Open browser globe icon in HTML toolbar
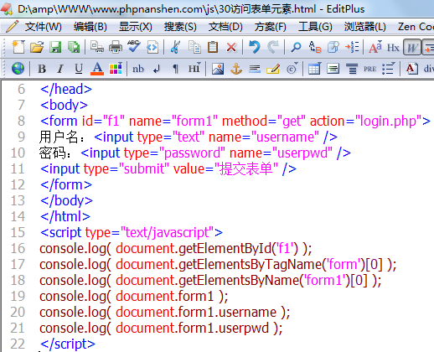 (18, 69)
